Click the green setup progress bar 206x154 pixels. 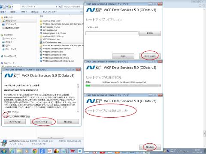pyautogui.click(x=123, y=86)
